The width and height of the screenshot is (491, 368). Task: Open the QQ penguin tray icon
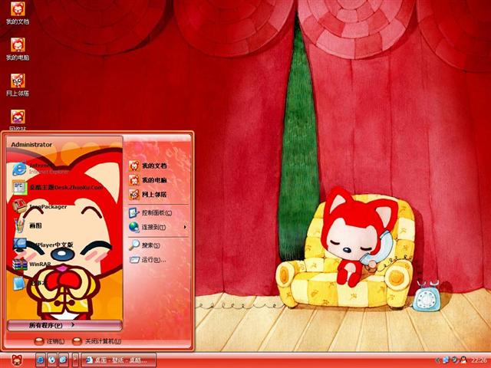(x=463, y=360)
